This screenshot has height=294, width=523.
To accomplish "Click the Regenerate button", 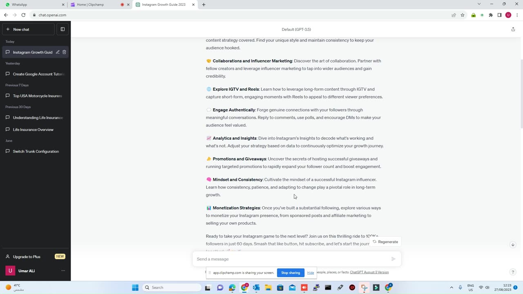I will pos(385,242).
